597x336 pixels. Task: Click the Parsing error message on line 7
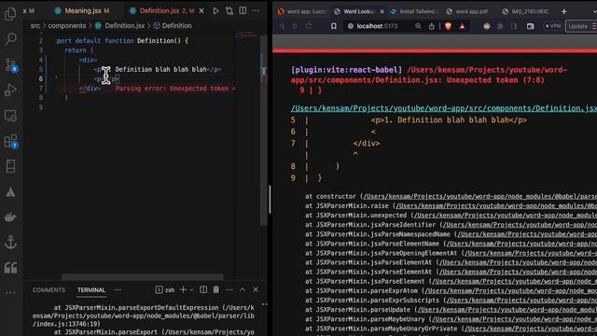coord(174,89)
